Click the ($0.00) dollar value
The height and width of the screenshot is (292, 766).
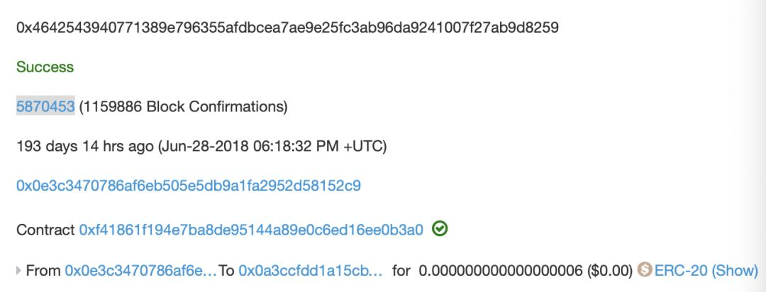click(x=610, y=270)
